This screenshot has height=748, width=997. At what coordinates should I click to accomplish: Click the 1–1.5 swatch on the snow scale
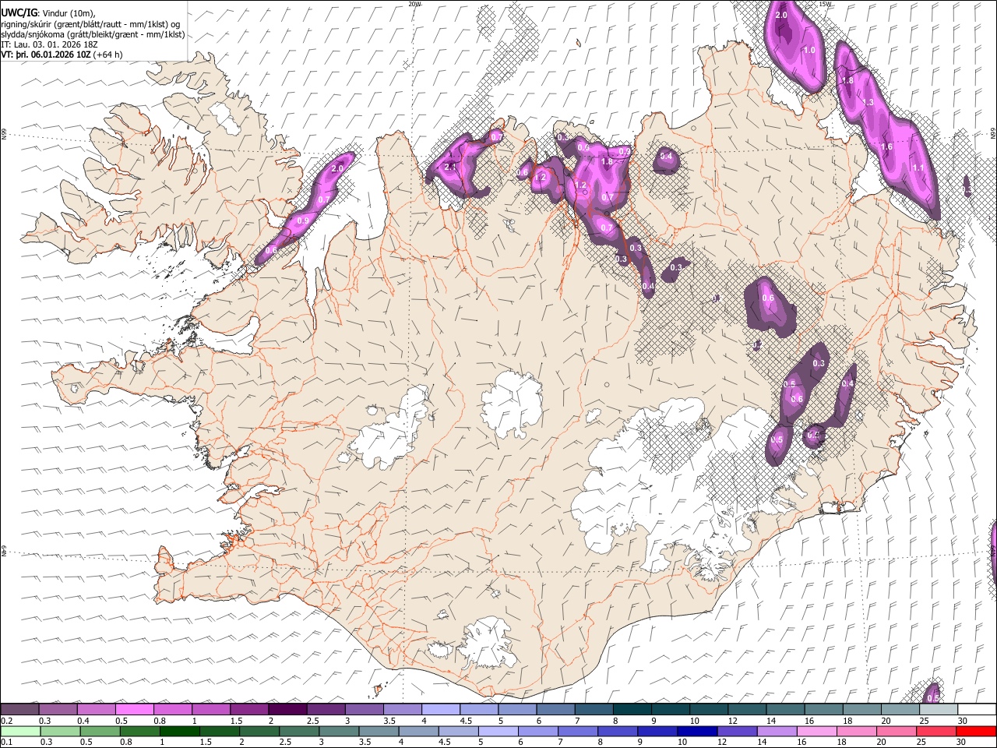pyautogui.click(x=211, y=709)
